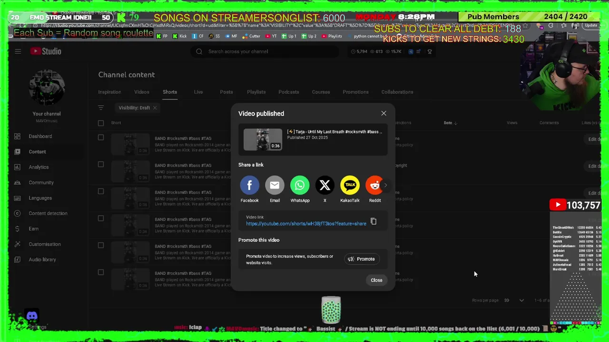The image size is (609, 342).
Task: Open the Analytics sidebar icon
Action: coord(17,167)
